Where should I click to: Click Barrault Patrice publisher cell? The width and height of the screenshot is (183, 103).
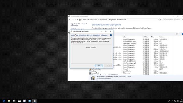127,71
